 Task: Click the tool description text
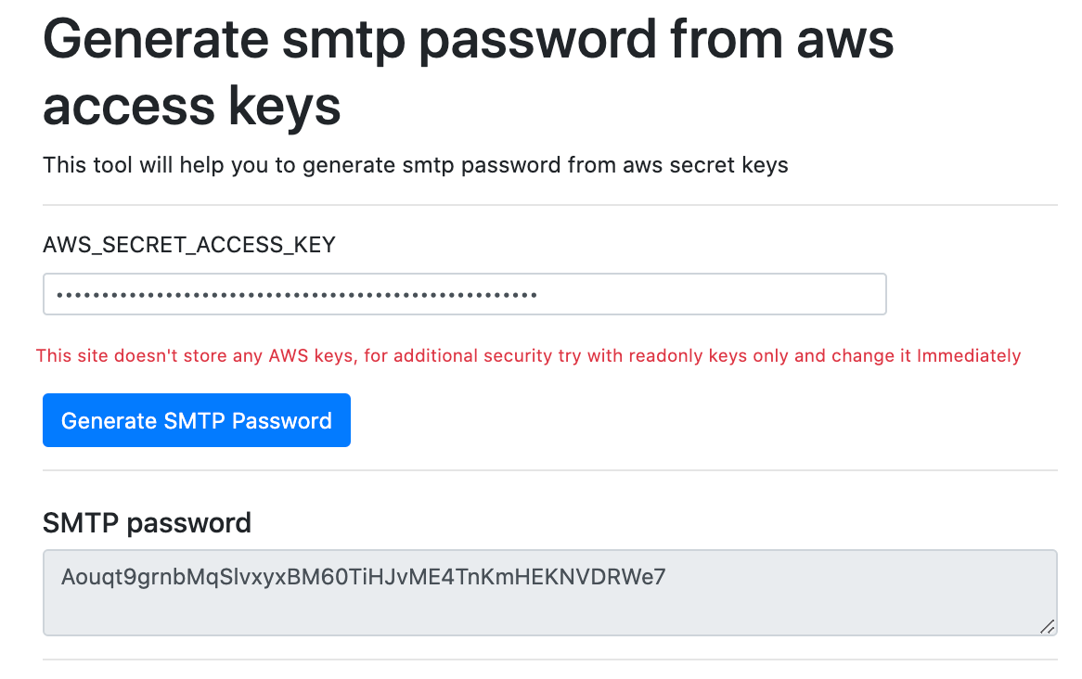[x=415, y=164]
